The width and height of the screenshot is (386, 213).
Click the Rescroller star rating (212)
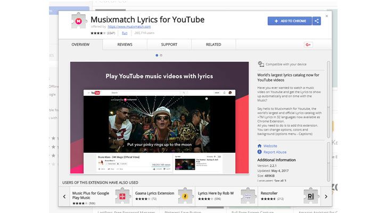(272, 199)
